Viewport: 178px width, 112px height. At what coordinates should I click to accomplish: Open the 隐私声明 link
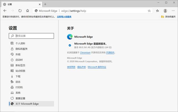[x=81, y=67]
